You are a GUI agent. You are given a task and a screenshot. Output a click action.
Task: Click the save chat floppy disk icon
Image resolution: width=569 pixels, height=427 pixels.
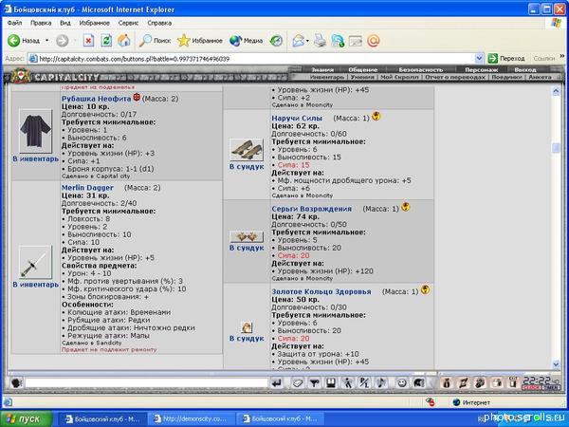tap(331, 382)
